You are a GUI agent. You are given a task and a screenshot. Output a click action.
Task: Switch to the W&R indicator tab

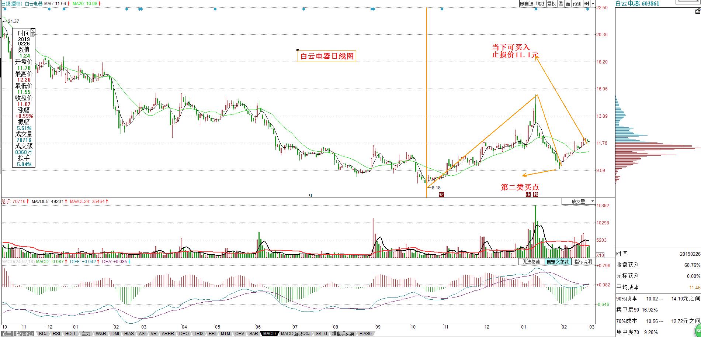pos(101,334)
